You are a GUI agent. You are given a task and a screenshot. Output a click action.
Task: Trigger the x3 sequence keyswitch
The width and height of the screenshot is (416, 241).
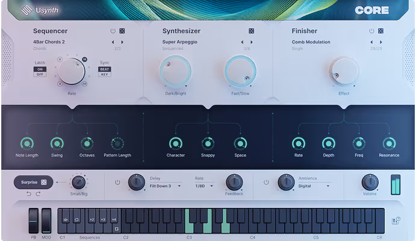[103, 219]
